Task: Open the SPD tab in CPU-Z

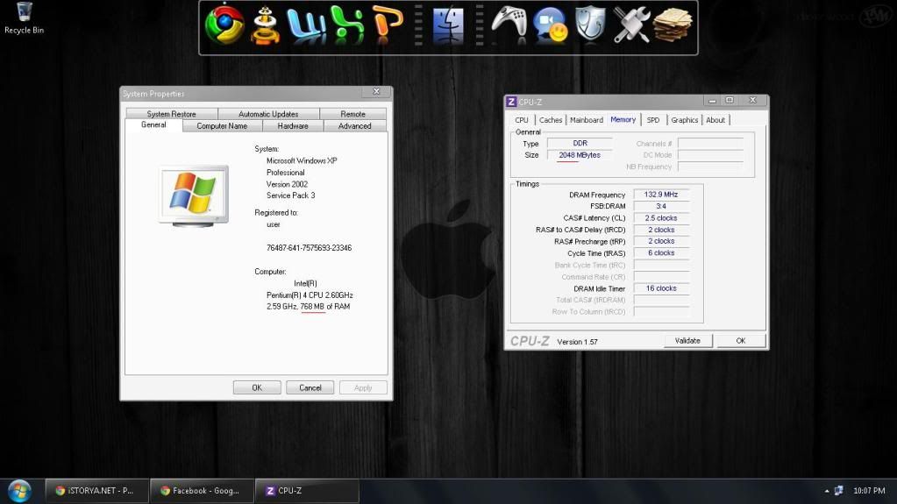Action: (x=653, y=120)
